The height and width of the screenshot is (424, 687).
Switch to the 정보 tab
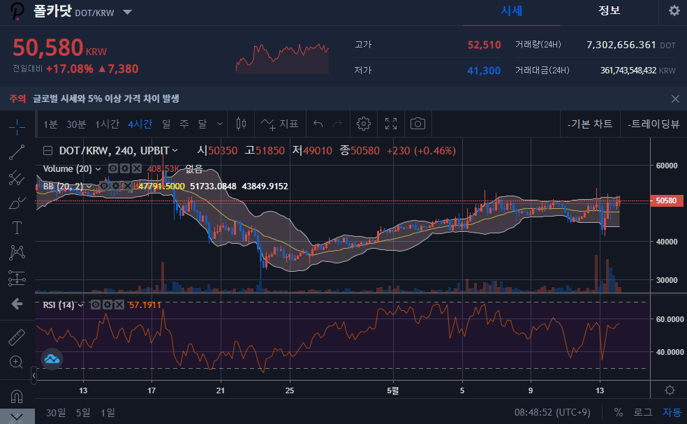(610, 11)
